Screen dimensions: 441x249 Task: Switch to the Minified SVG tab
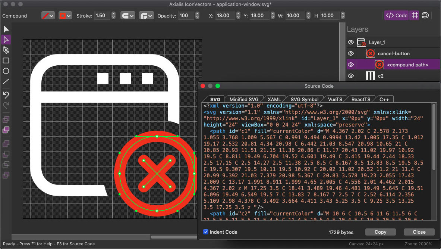tap(244, 99)
